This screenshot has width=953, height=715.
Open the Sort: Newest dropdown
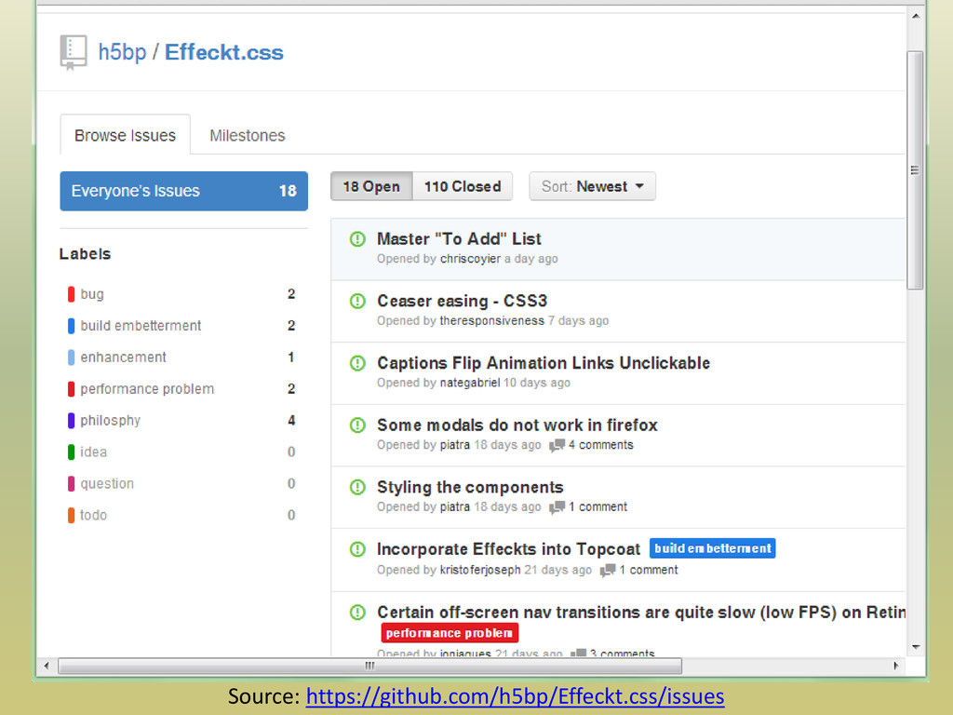coord(592,186)
